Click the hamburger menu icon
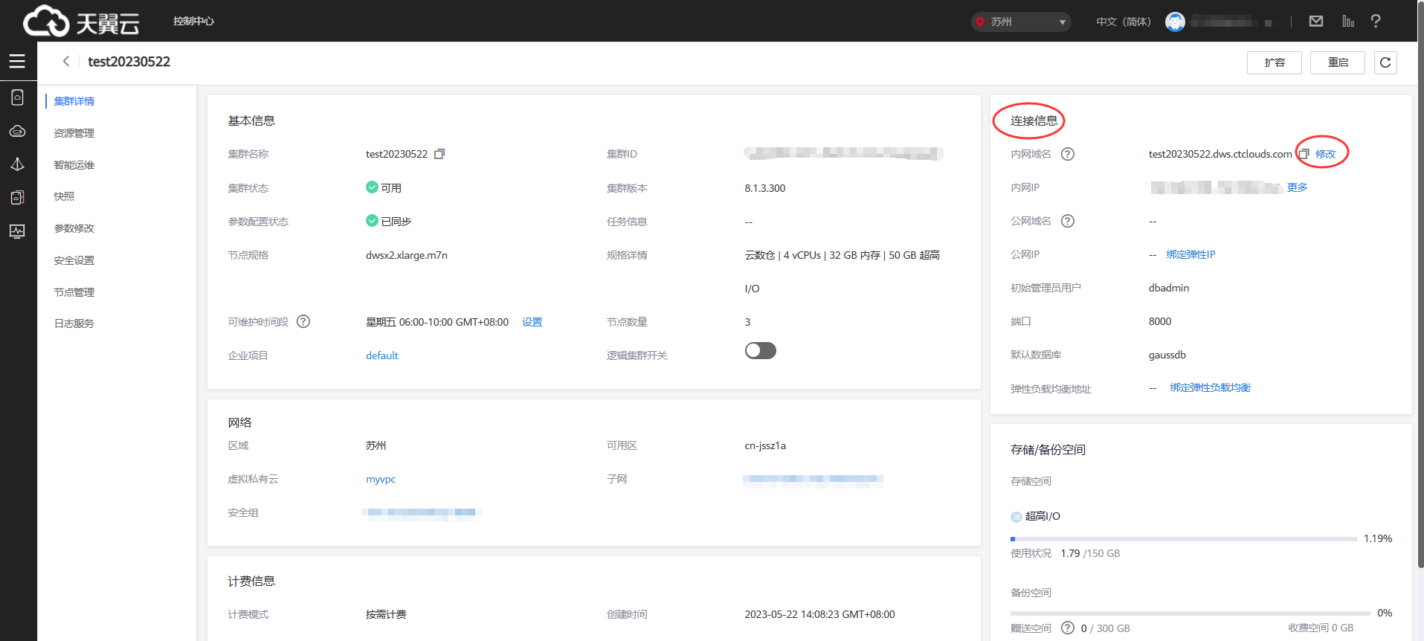The width and height of the screenshot is (1424, 641). (17, 62)
